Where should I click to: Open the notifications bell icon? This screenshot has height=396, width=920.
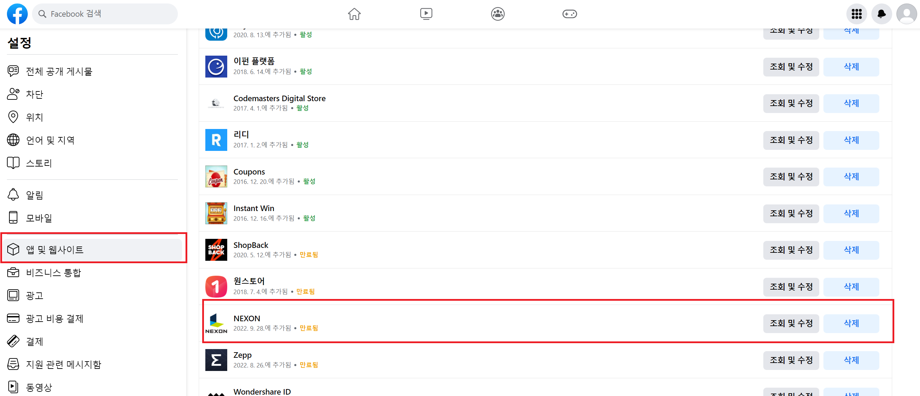tap(881, 14)
